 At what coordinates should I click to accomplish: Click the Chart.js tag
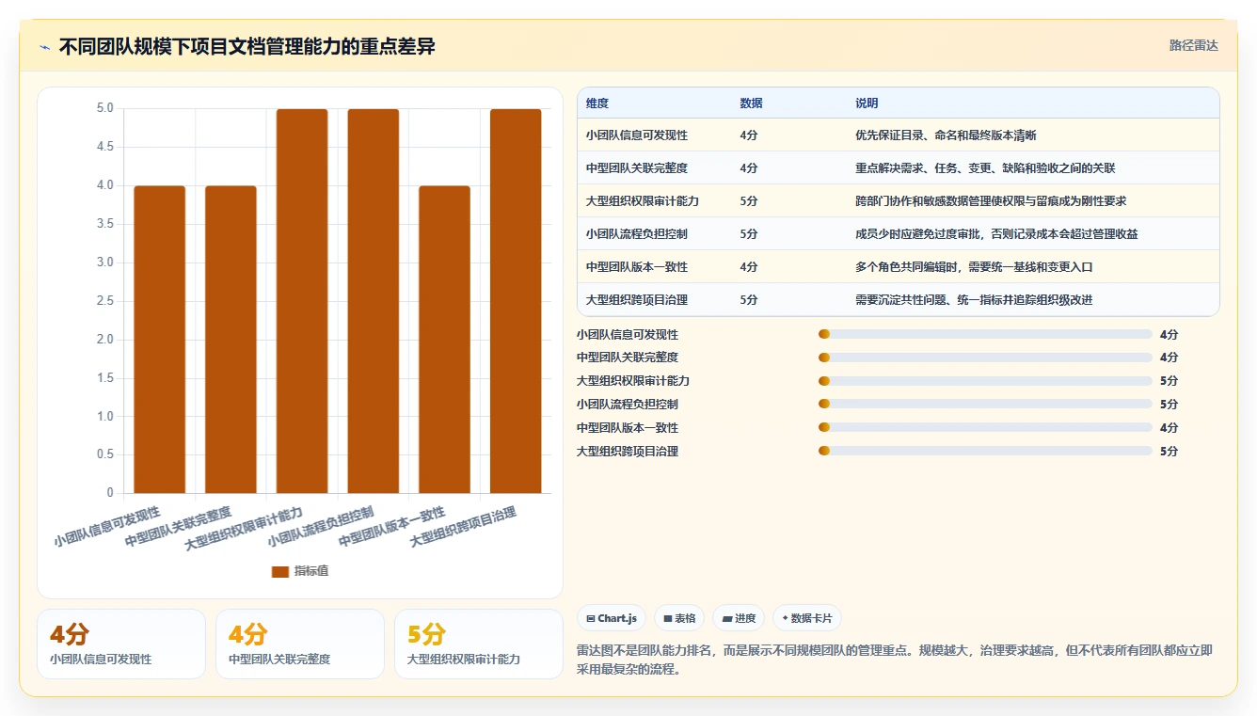612,618
